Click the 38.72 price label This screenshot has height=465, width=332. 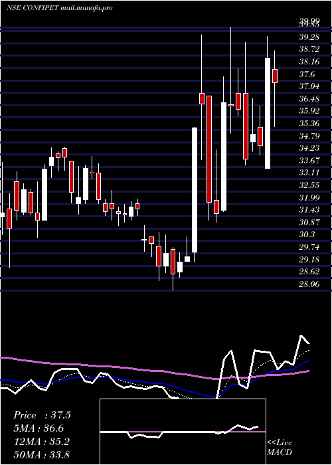pyautogui.click(x=309, y=49)
